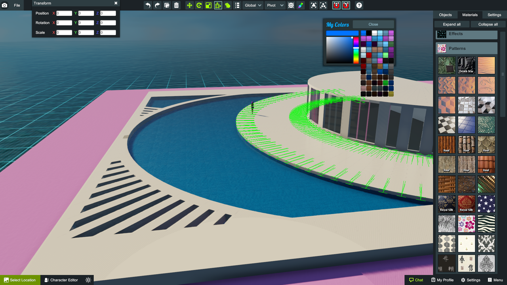Select the Rotate tool
Image resolution: width=507 pixels, height=285 pixels.
pyautogui.click(x=199, y=6)
